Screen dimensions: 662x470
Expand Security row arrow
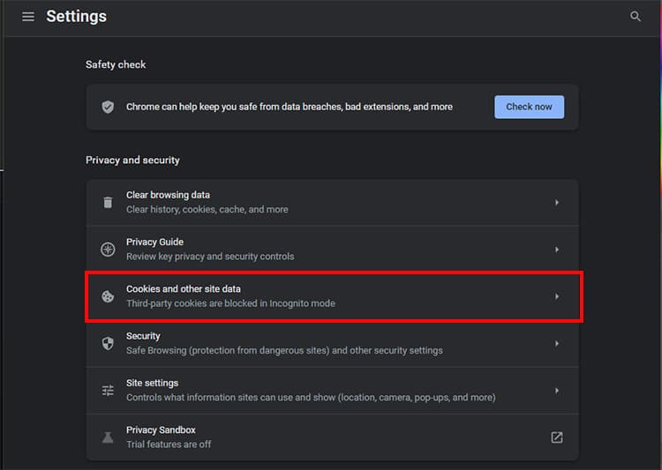click(557, 343)
